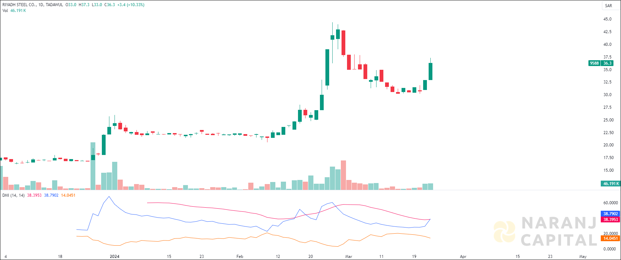621x260 pixels.
Task: Click the blue 38.7902 tag on DMI scale
Action: 611,214
